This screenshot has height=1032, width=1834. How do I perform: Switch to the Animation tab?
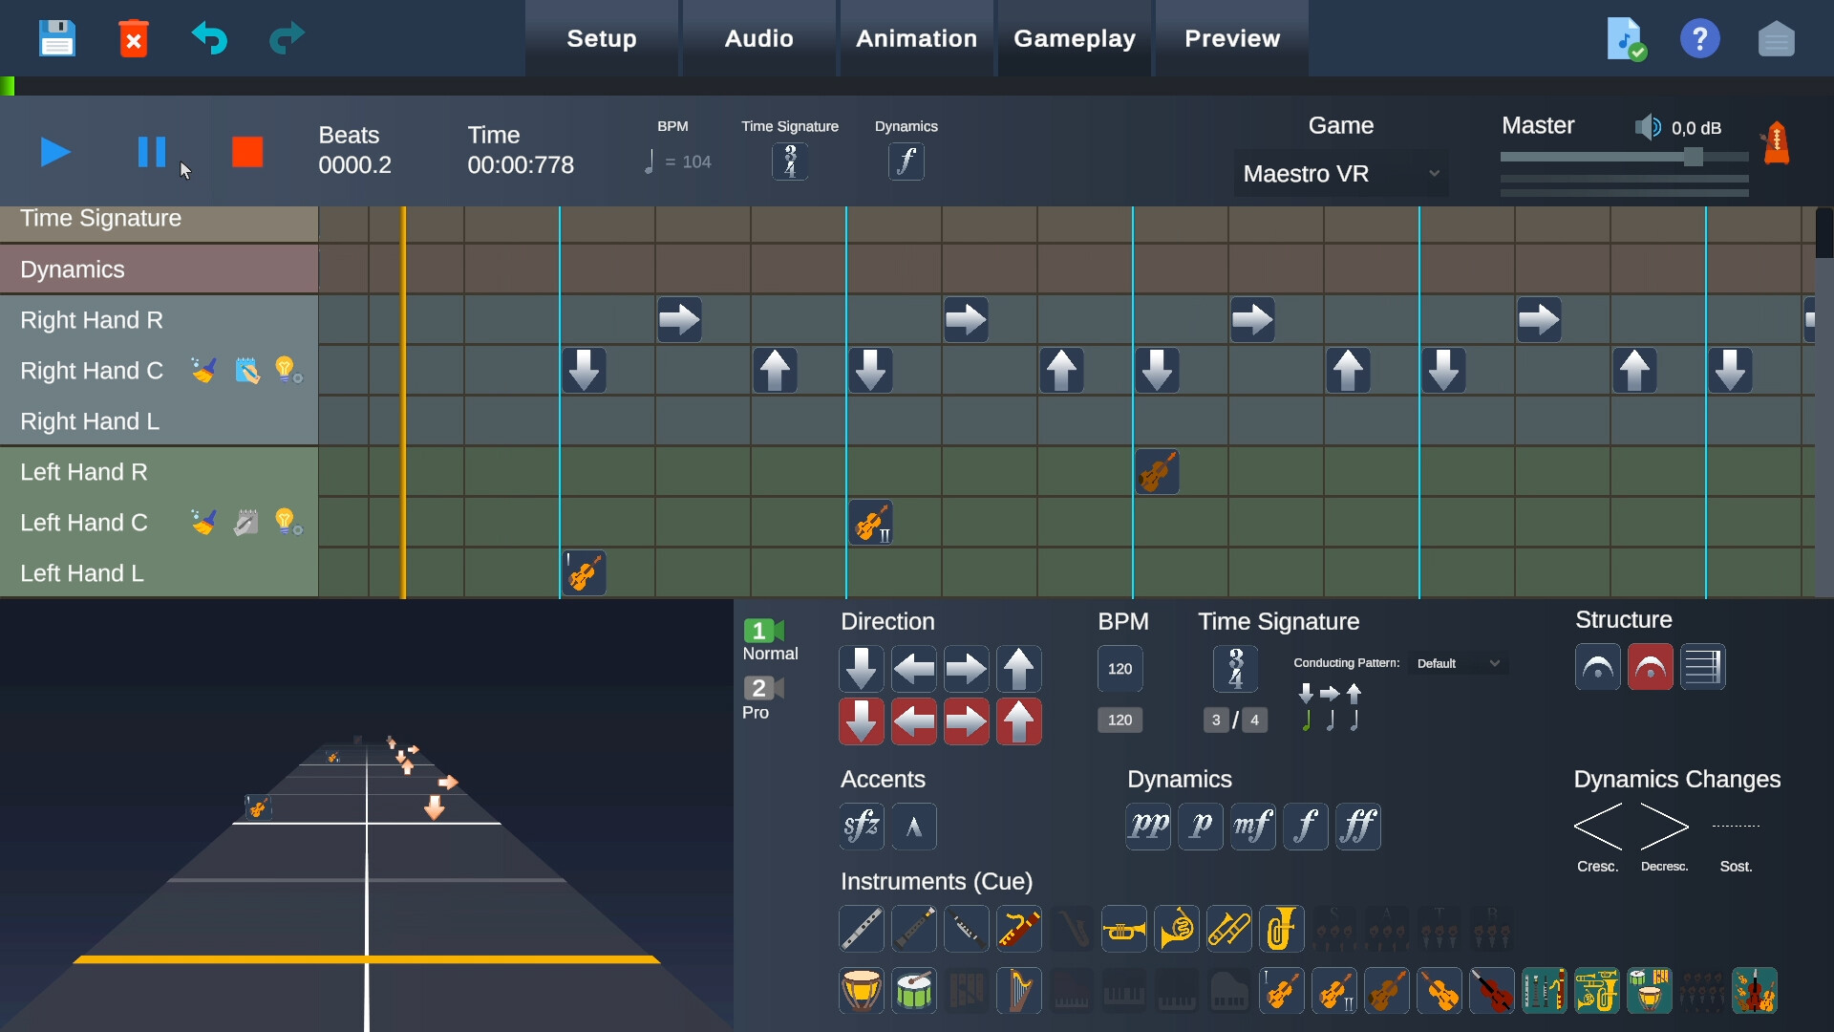(x=916, y=38)
